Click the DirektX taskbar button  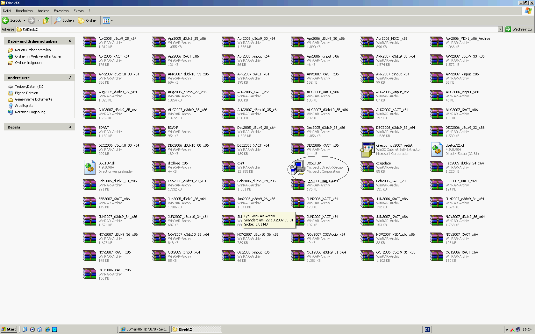tap(196, 329)
